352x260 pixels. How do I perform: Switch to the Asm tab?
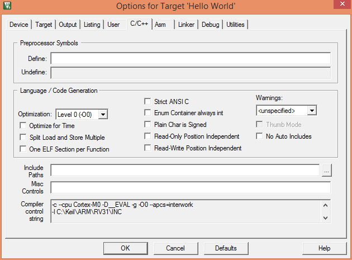click(160, 25)
